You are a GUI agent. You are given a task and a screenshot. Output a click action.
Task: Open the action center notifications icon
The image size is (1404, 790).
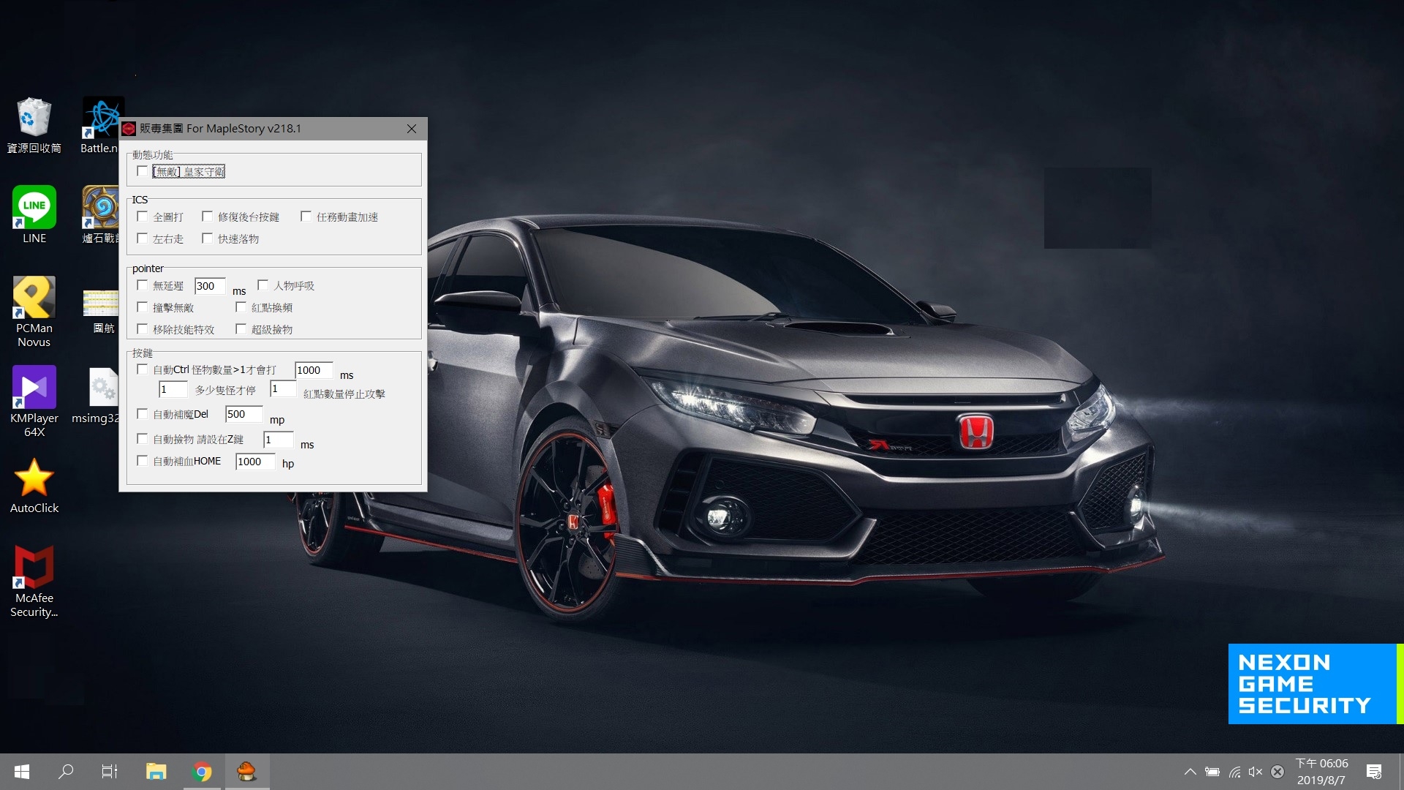tap(1374, 772)
